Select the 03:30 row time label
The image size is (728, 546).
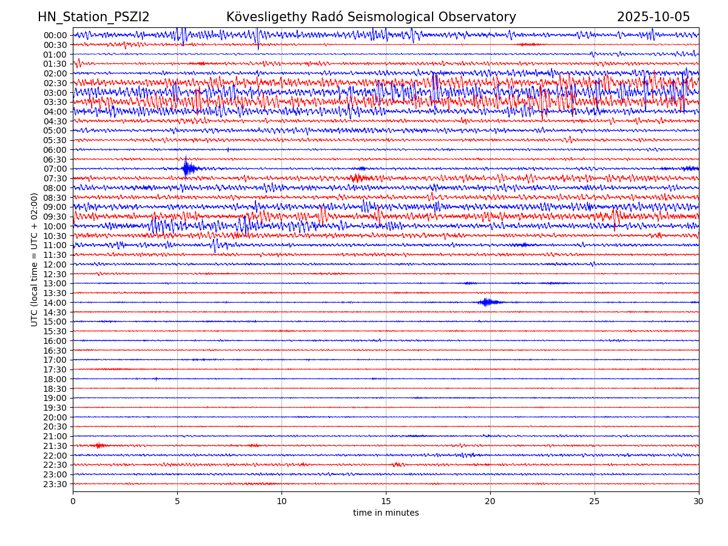[x=55, y=102]
